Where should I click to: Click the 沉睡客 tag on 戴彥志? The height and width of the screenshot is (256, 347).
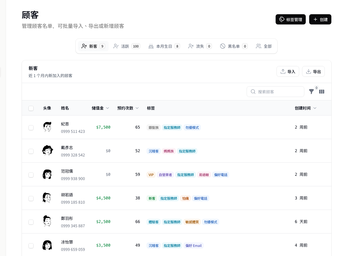[x=154, y=151]
